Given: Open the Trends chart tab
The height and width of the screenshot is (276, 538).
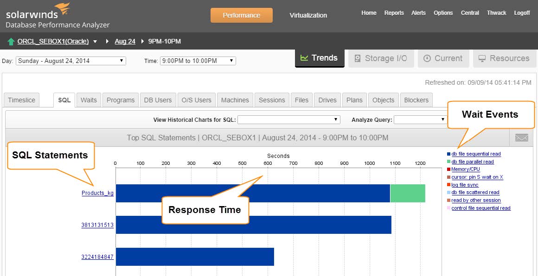Looking at the screenshot, I should [x=319, y=58].
